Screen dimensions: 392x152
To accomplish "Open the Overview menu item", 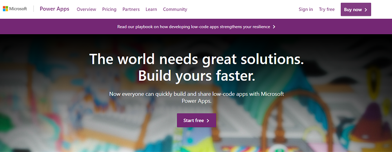I will (x=86, y=9).
